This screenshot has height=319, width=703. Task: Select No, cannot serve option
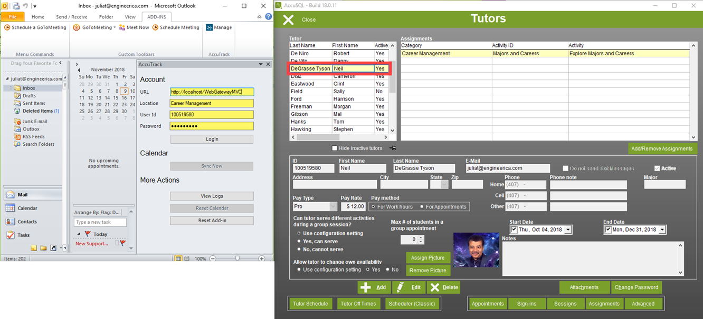[300, 250]
